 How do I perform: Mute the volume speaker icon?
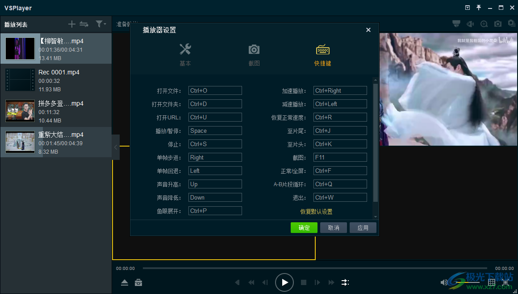pos(444,282)
